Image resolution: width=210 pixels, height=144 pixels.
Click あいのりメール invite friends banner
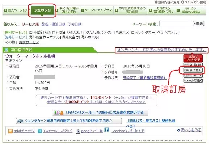click(100, 113)
